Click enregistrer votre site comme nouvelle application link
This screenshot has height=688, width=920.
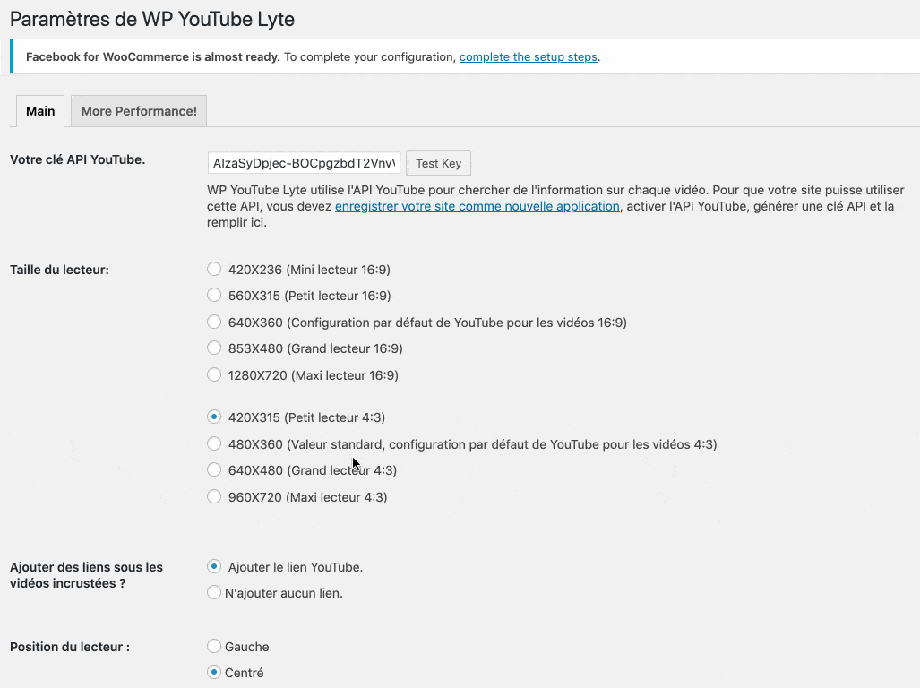coord(477,205)
